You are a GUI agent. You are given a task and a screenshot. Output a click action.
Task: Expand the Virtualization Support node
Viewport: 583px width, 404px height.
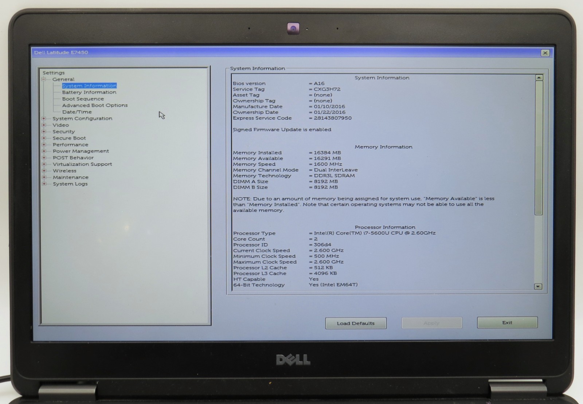[x=44, y=164]
